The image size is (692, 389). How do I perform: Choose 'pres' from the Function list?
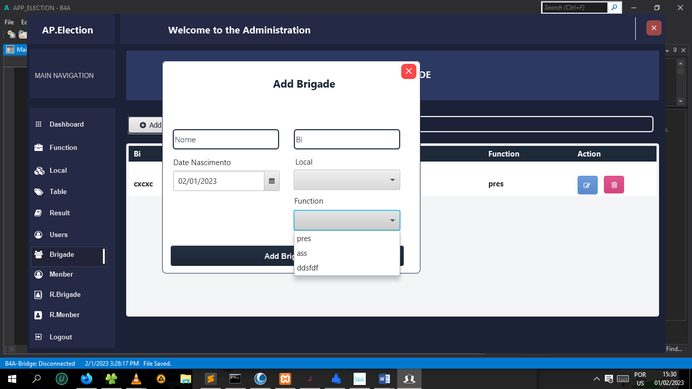click(347, 239)
